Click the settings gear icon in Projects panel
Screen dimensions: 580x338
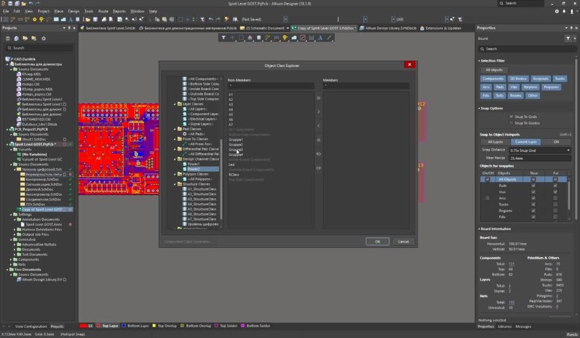pyautogui.click(x=43, y=38)
